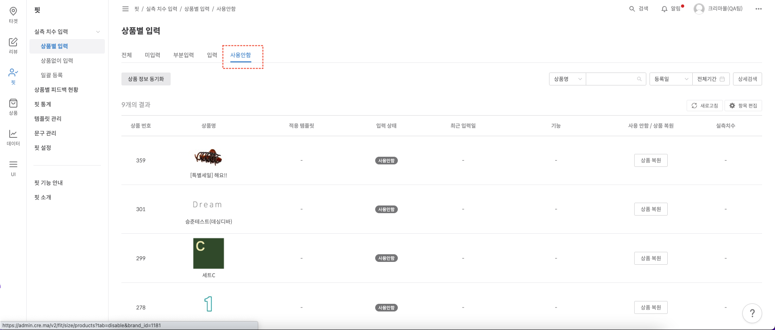This screenshot has width=775, height=330.
Task: Toggle the hamburger menu next to breadcrumb
Action: coord(125,9)
